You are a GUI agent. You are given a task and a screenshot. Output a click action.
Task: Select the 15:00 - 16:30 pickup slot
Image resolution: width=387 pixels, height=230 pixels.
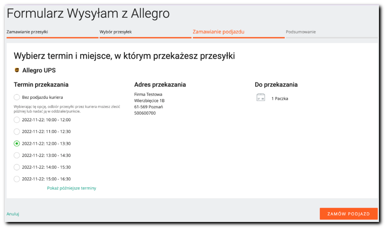17,179
